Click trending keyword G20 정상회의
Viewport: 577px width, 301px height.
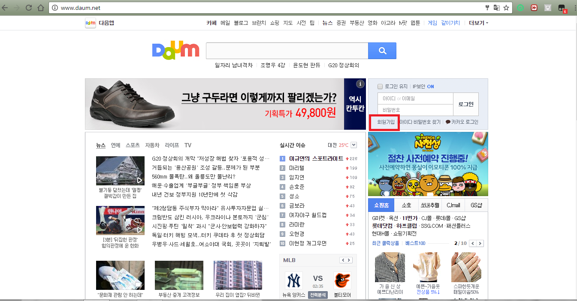pyautogui.click(x=344, y=66)
